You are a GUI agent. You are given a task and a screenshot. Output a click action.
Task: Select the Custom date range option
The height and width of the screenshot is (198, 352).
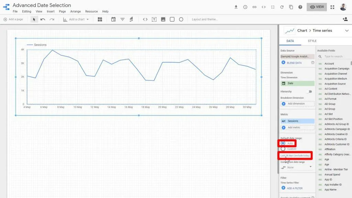point(283,149)
